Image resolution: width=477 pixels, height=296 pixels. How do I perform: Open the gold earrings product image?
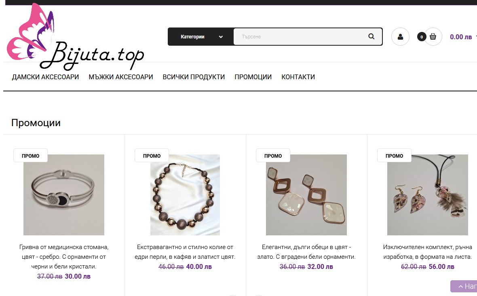pos(306,195)
